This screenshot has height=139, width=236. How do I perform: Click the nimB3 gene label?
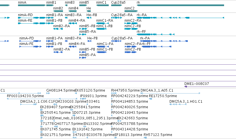(70, 2)
